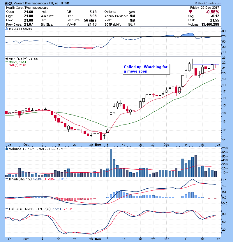233x242 pixels.
Task: Click the VRX (Daily) 21.55 chart label
Action: (23, 59)
